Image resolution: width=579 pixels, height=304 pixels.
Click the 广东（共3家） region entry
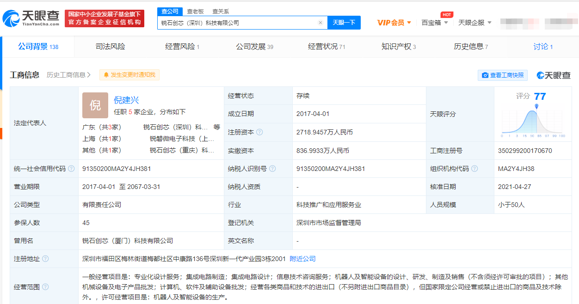coord(102,127)
